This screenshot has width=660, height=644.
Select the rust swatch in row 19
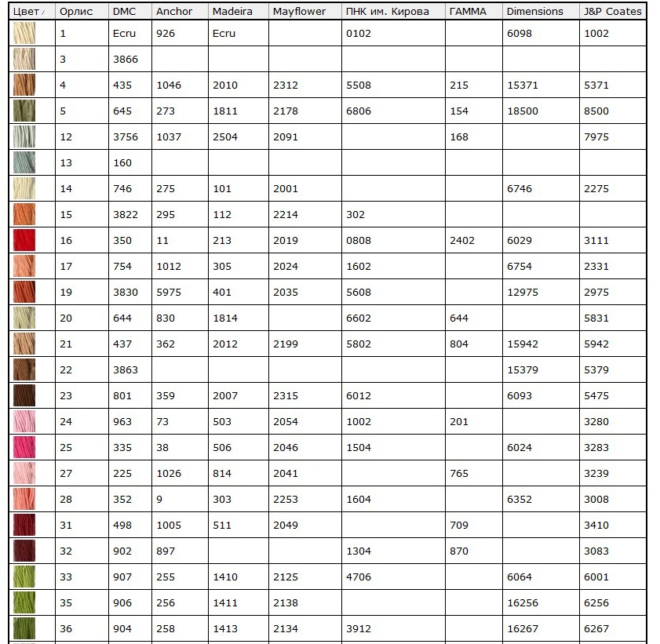pos(24,292)
